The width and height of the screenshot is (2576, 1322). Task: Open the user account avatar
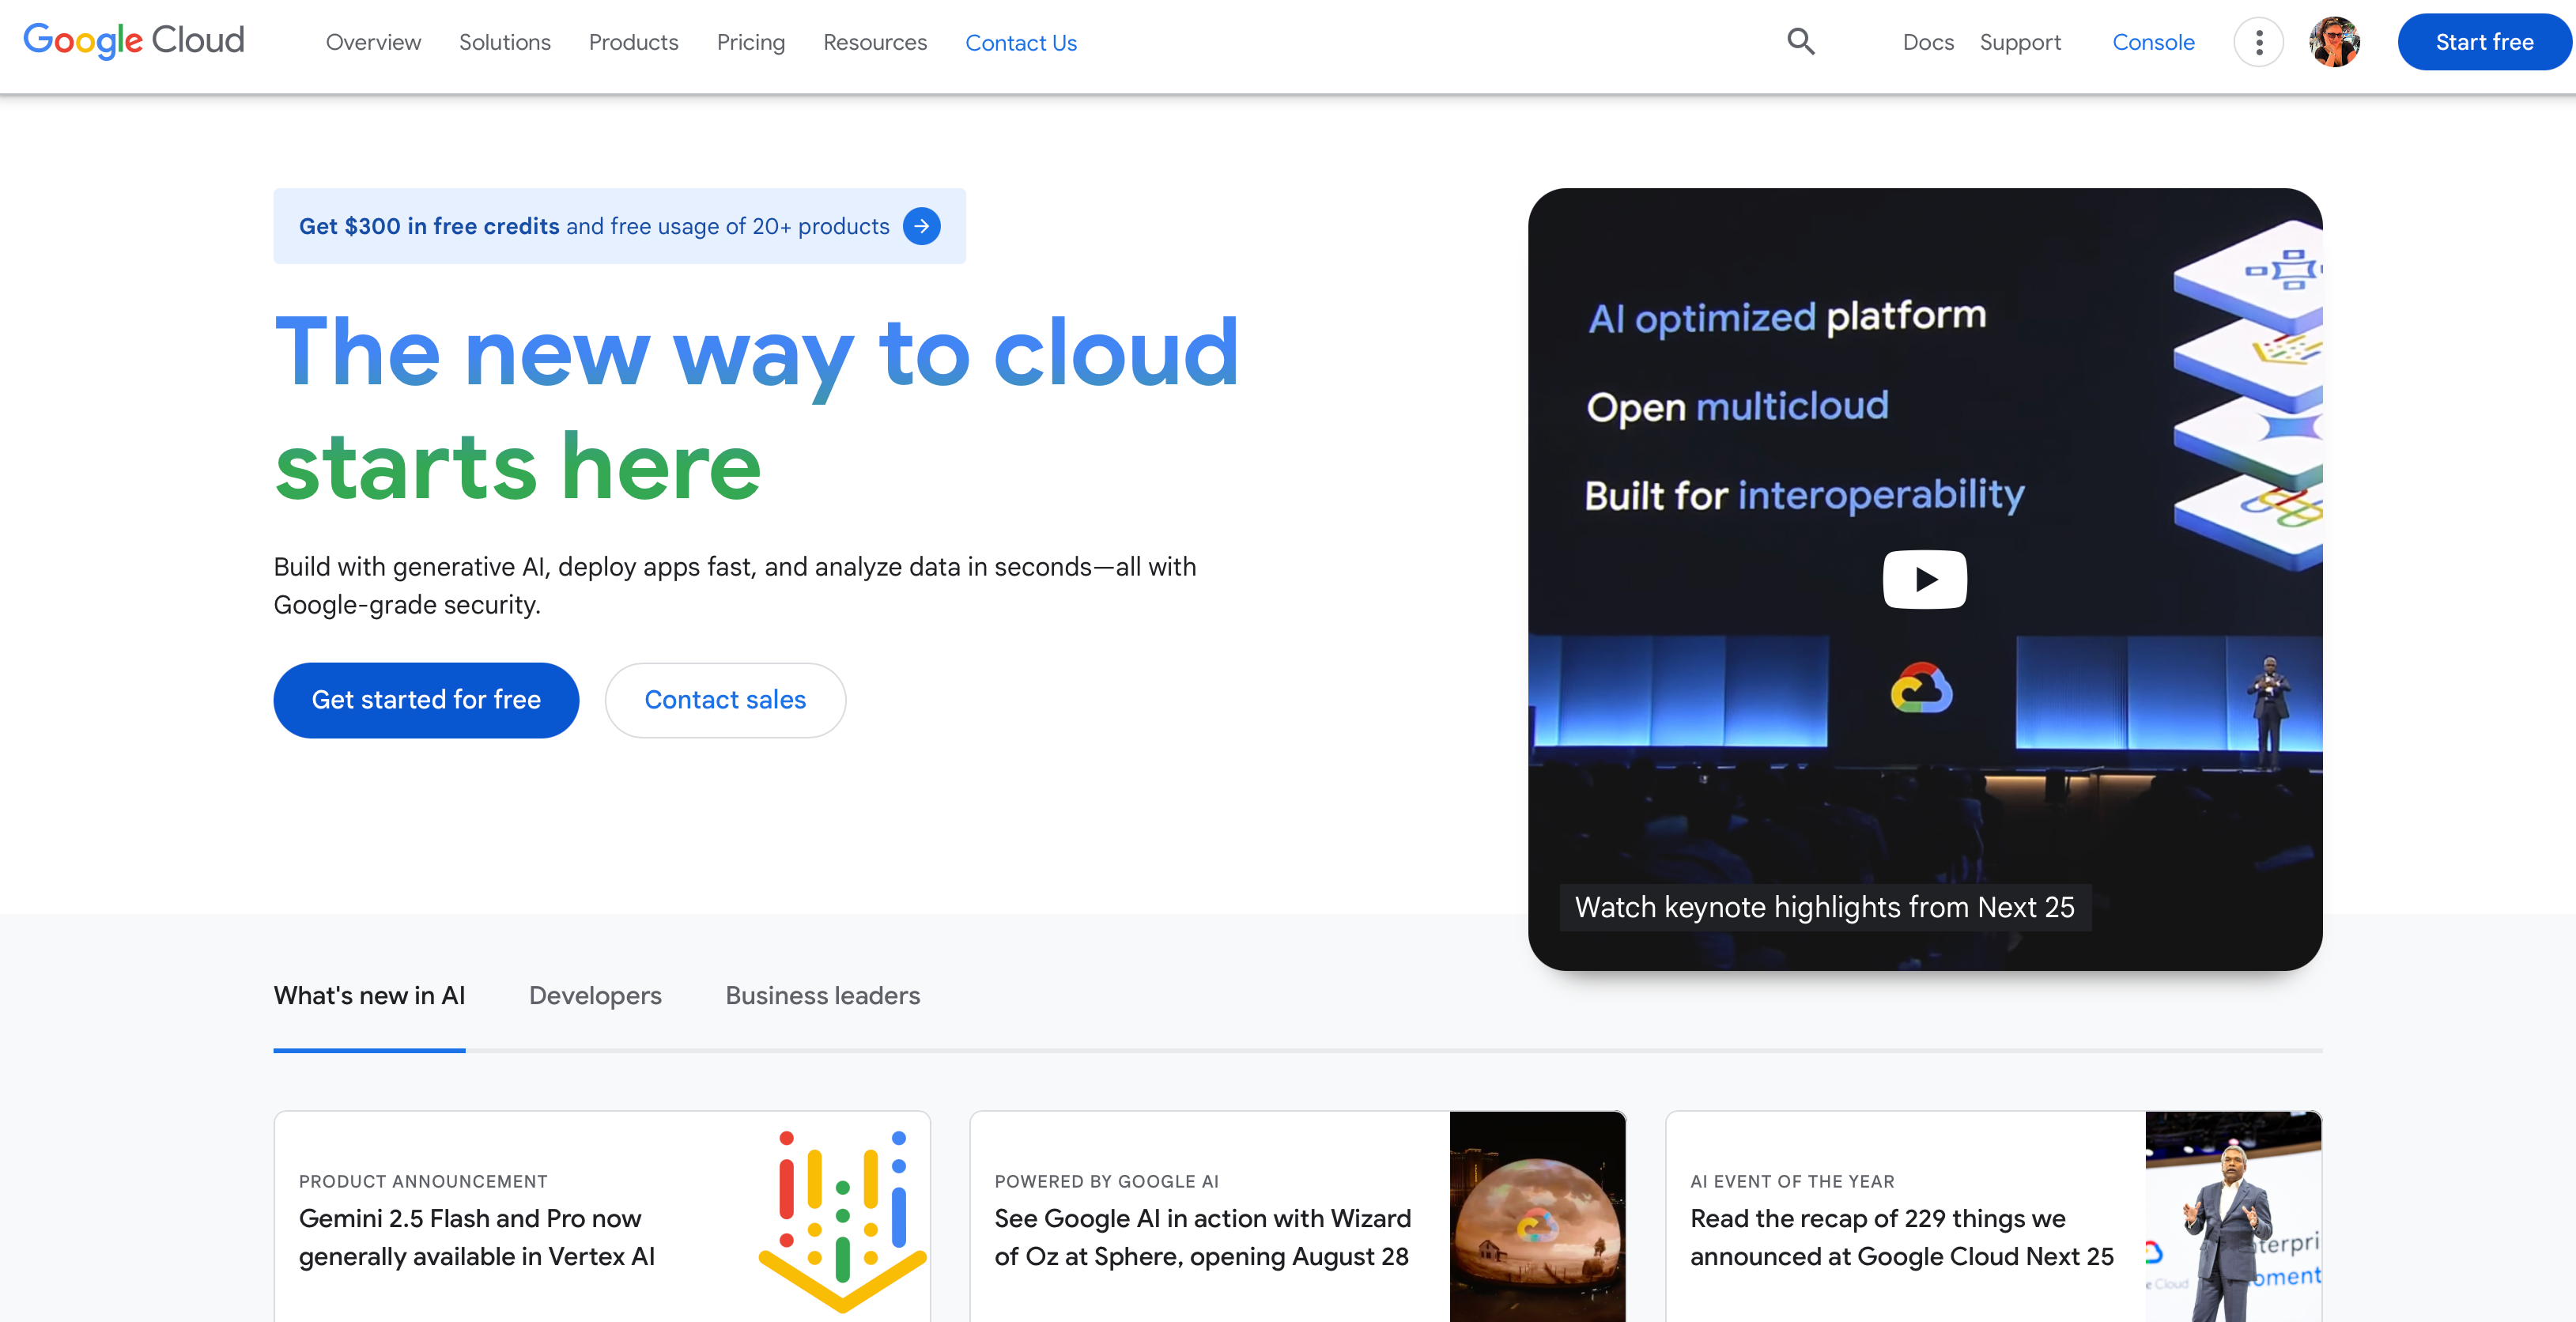(x=2335, y=42)
